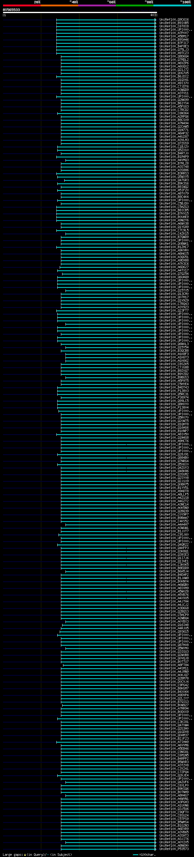Select hit label UniRef100_C5TPS9
The width and height of the screenshot is (194, 857).
[x=174, y=819]
